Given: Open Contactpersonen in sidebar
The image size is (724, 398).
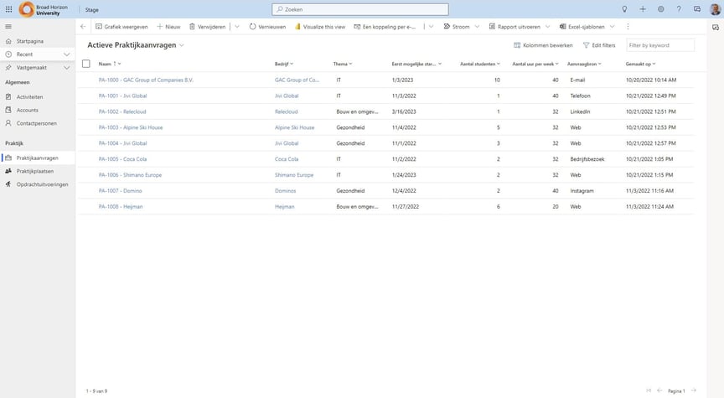Looking at the screenshot, I should 38,123.
